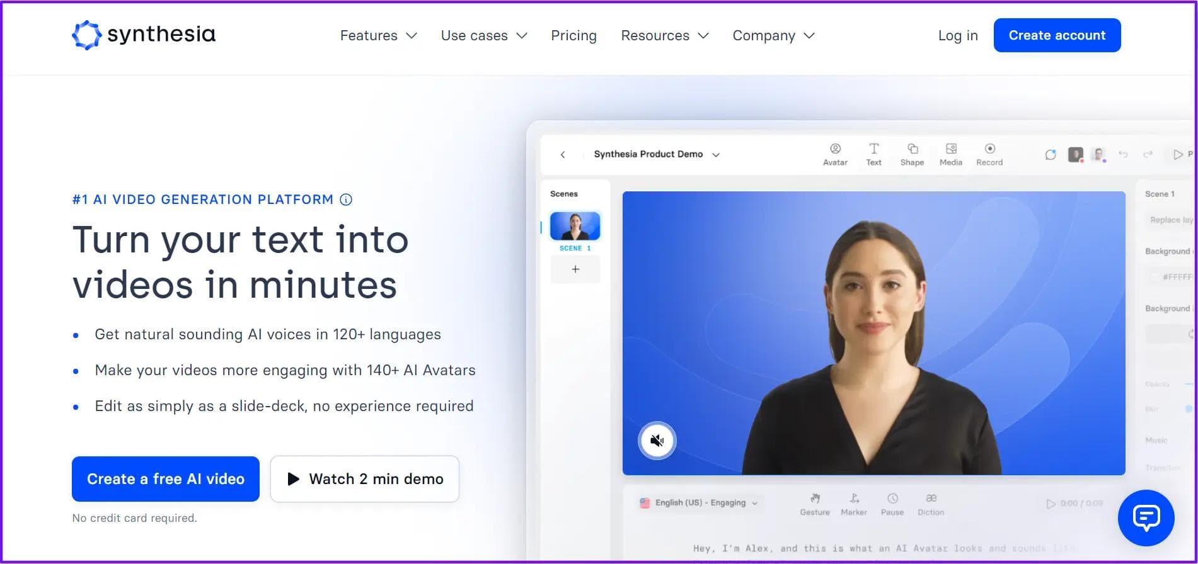Click the info icon beside platform heading
Viewport: 1198px width, 564px height.
click(x=346, y=200)
